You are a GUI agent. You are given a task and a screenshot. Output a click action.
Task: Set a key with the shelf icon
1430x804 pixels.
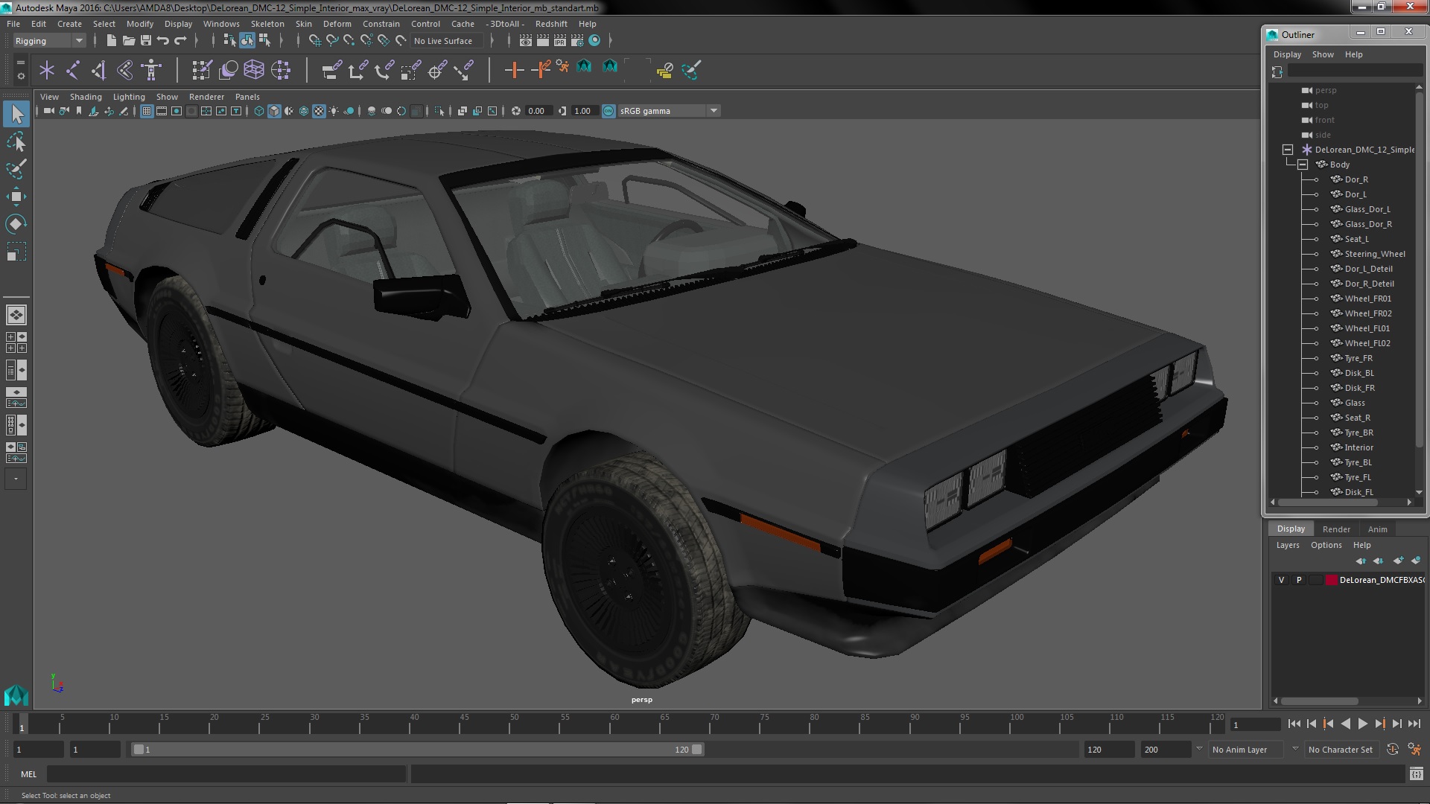(514, 71)
